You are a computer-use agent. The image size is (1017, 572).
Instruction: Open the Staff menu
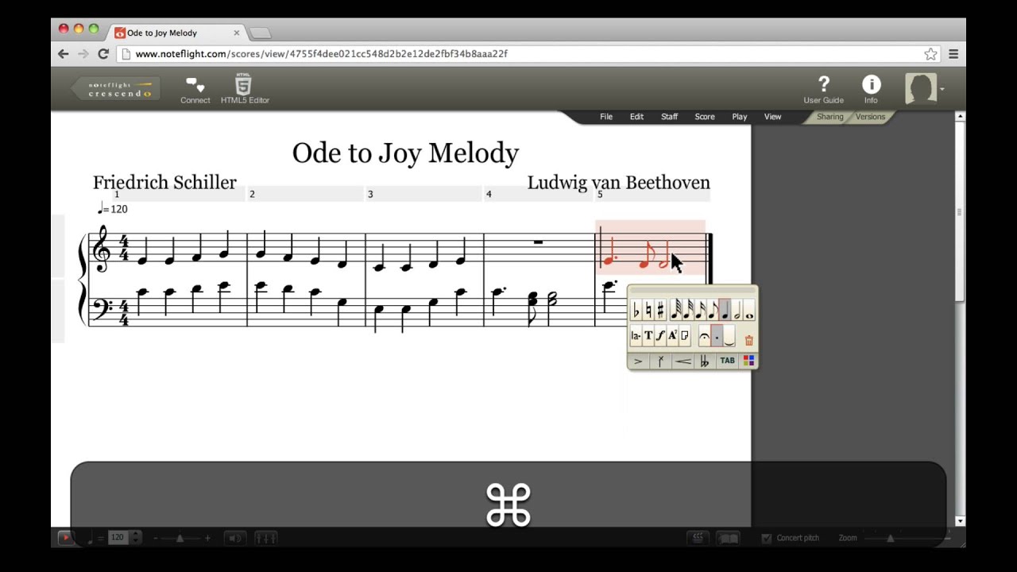[x=670, y=117]
